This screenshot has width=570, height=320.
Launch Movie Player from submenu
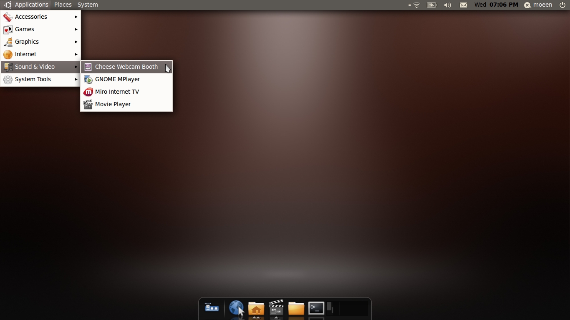[126, 104]
